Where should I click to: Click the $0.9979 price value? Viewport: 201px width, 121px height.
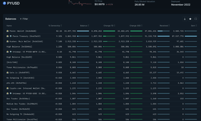coord(99,4)
